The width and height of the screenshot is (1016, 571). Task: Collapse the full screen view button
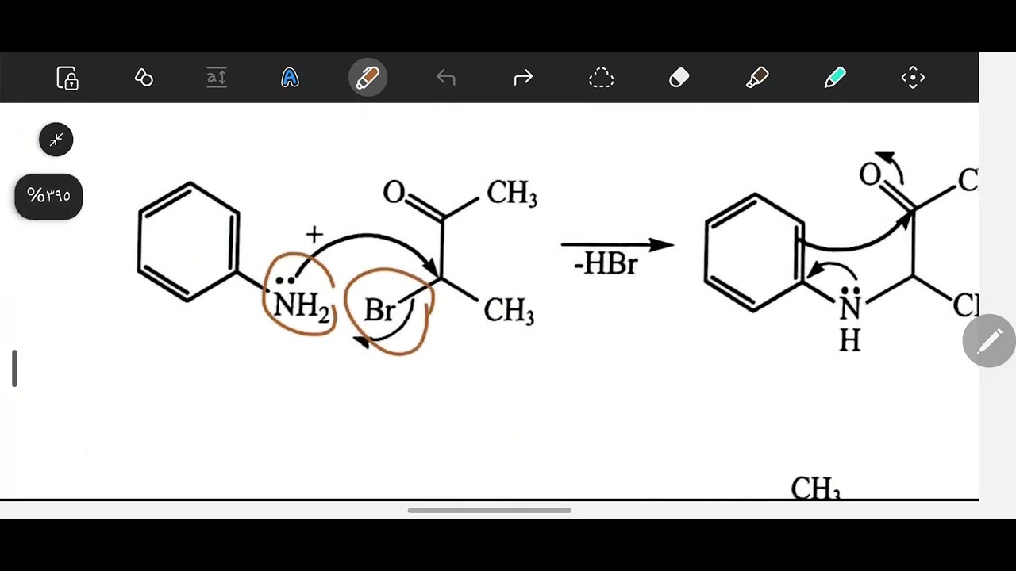coord(56,140)
